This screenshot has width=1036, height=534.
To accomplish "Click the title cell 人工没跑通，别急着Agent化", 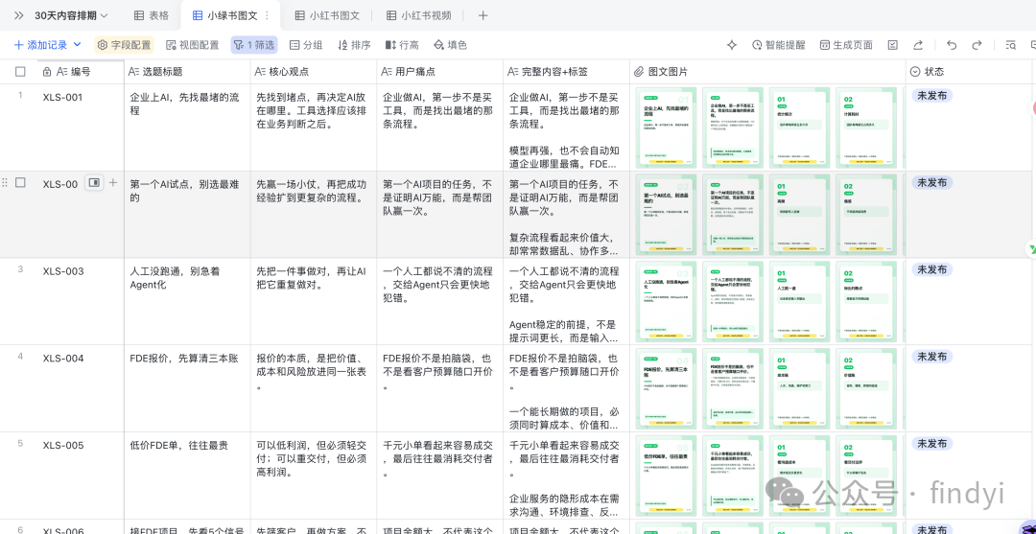I will (188, 301).
